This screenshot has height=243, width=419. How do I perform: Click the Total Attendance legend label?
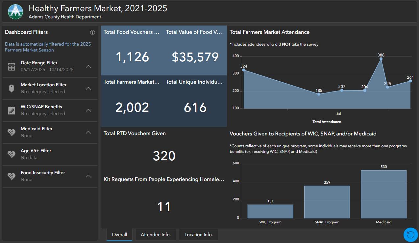(327, 122)
